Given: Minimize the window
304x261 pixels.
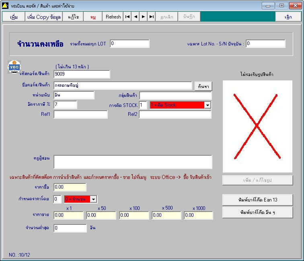Looking at the screenshot, I should [268, 6].
